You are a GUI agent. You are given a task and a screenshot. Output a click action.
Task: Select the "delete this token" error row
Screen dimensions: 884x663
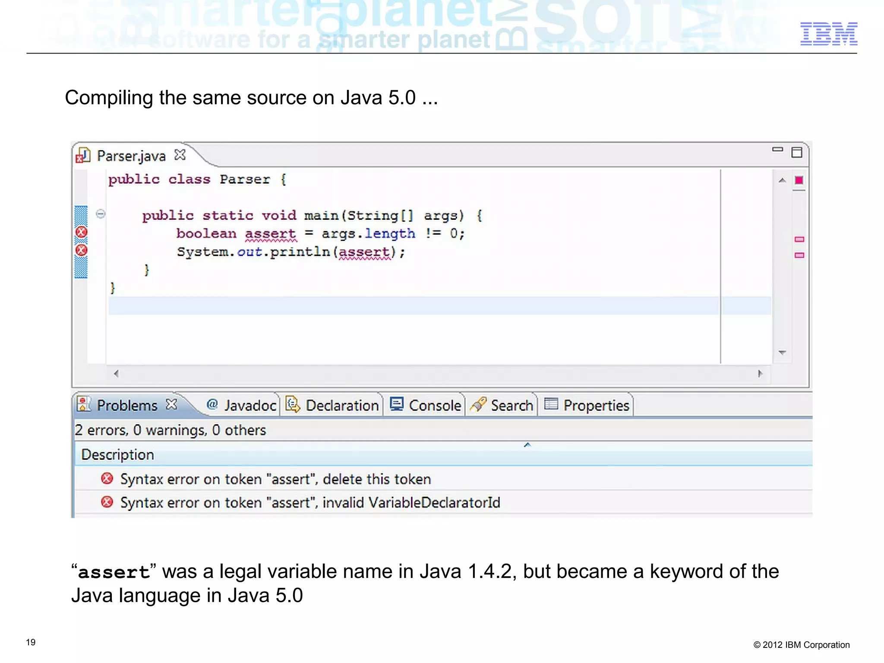point(444,479)
